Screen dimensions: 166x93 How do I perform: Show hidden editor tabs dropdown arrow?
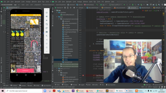click(x=163, y=8)
